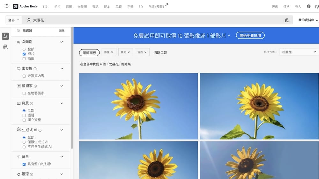Open the 相關性 sort dropdown
319x179 pixels.
pos(299,52)
